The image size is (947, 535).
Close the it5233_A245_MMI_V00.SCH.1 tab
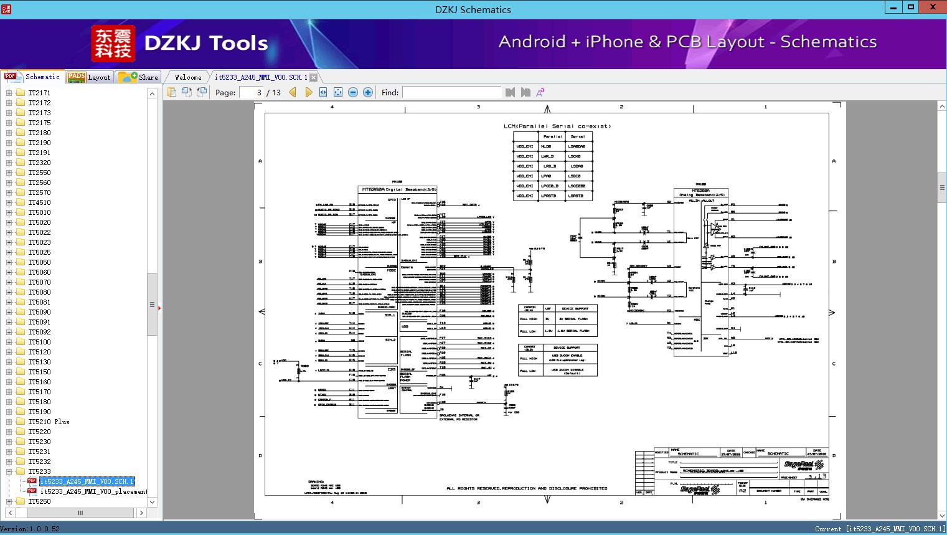[314, 77]
